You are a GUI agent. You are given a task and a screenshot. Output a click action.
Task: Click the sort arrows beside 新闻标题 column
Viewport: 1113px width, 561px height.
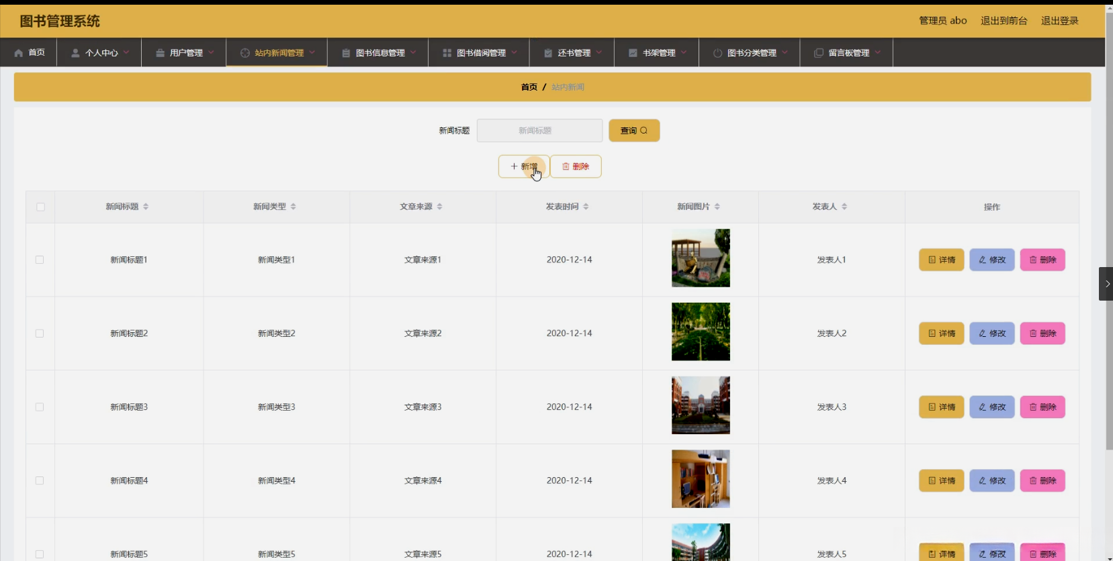point(146,207)
